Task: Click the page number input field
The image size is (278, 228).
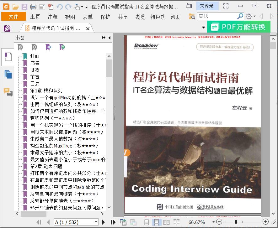Action: [x=74, y=222]
